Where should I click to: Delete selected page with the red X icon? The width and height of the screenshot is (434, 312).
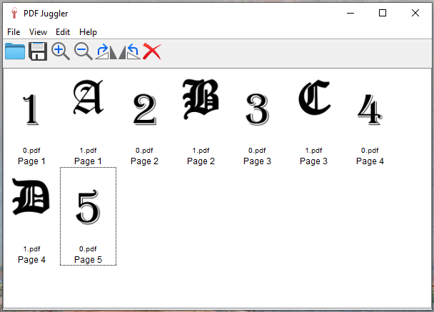click(151, 51)
